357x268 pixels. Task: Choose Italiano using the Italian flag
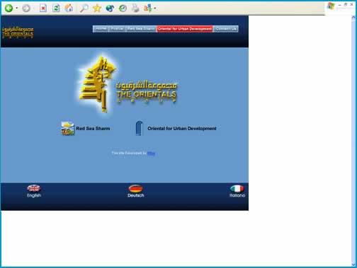[x=237, y=191]
